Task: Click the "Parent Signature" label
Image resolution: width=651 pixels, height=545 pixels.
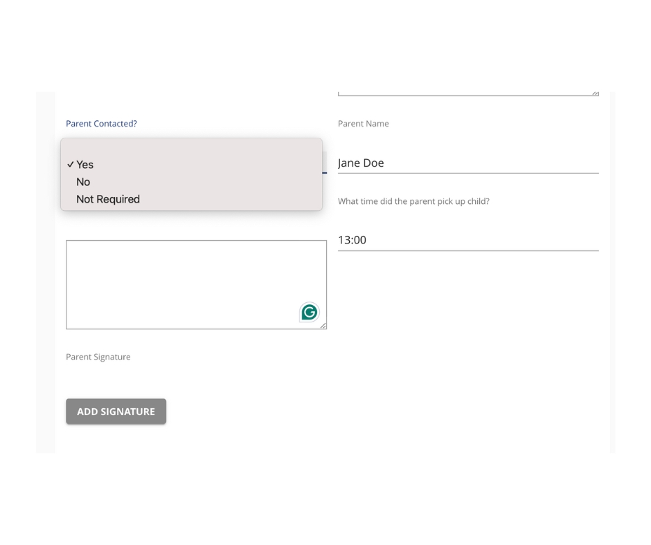Action: click(x=98, y=357)
